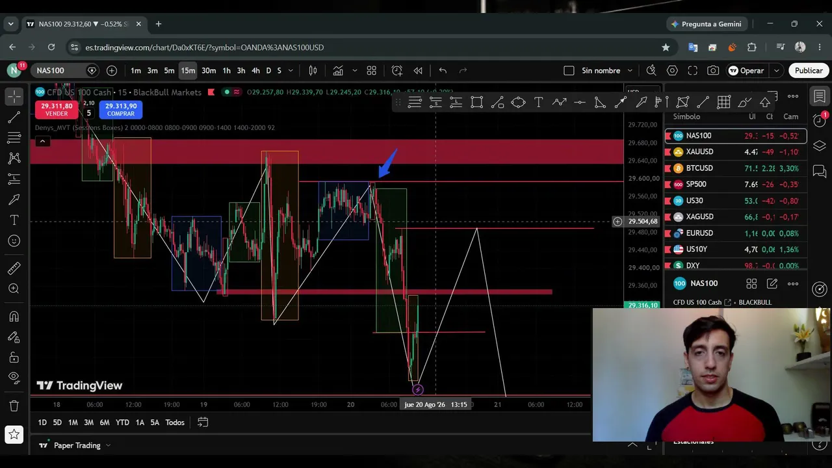Select the trend line drawing tool

tap(14, 117)
